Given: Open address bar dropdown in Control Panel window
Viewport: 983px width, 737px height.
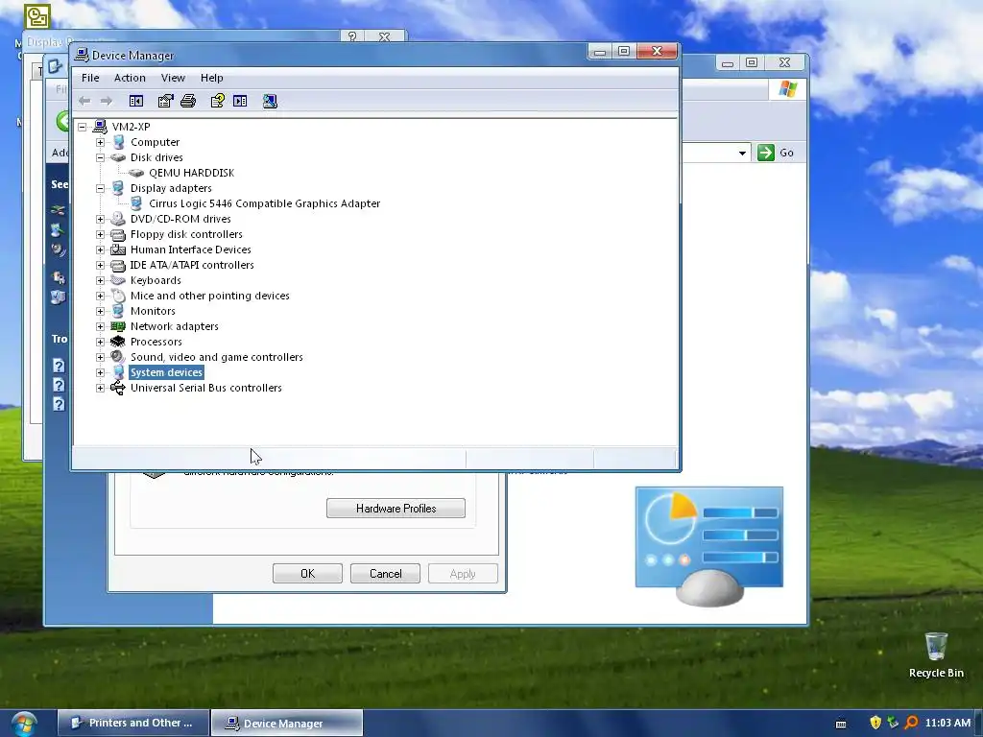Looking at the screenshot, I should (742, 153).
